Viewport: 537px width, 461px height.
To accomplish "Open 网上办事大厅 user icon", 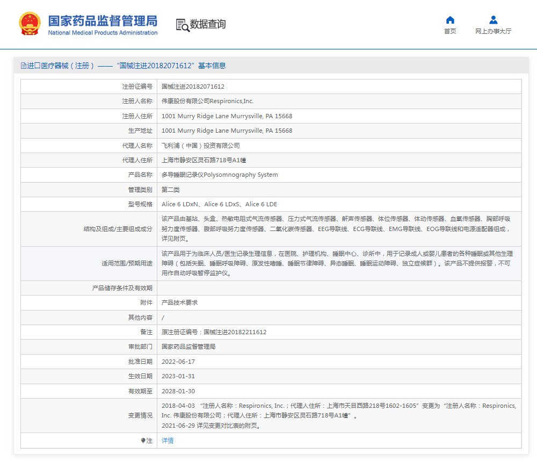I will [493, 20].
